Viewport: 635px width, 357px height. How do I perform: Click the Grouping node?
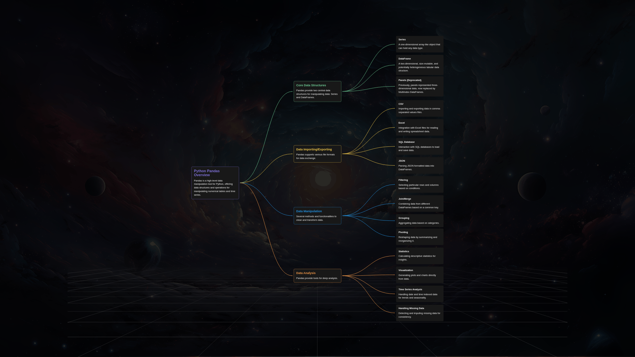coord(419,220)
